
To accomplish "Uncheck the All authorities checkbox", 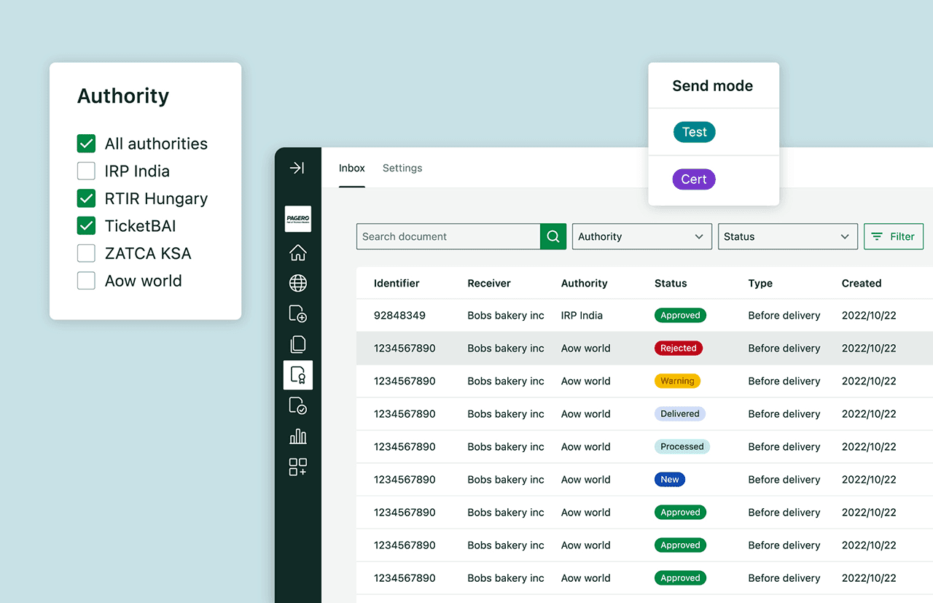I will tap(86, 144).
